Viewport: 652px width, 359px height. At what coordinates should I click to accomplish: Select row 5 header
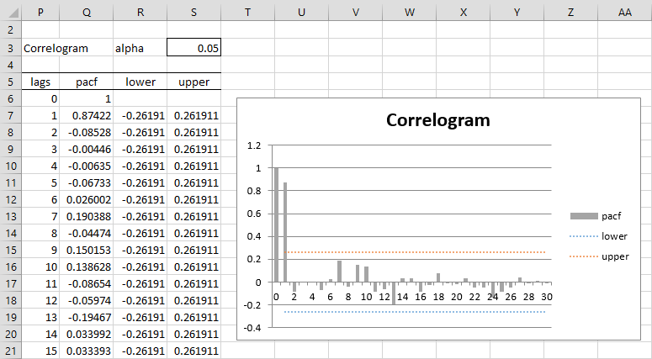pos(10,82)
